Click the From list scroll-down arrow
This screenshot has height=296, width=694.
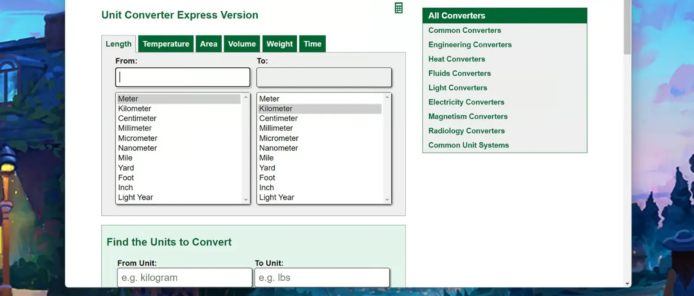click(246, 200)
